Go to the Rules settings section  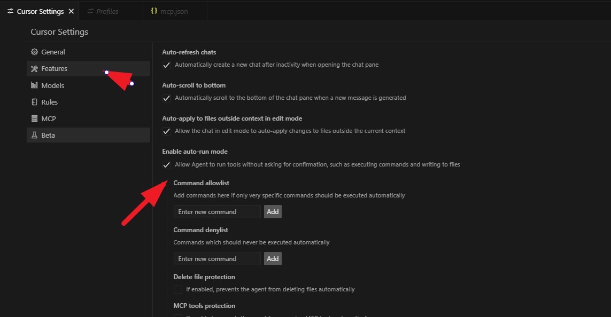(x=88, y=102)
